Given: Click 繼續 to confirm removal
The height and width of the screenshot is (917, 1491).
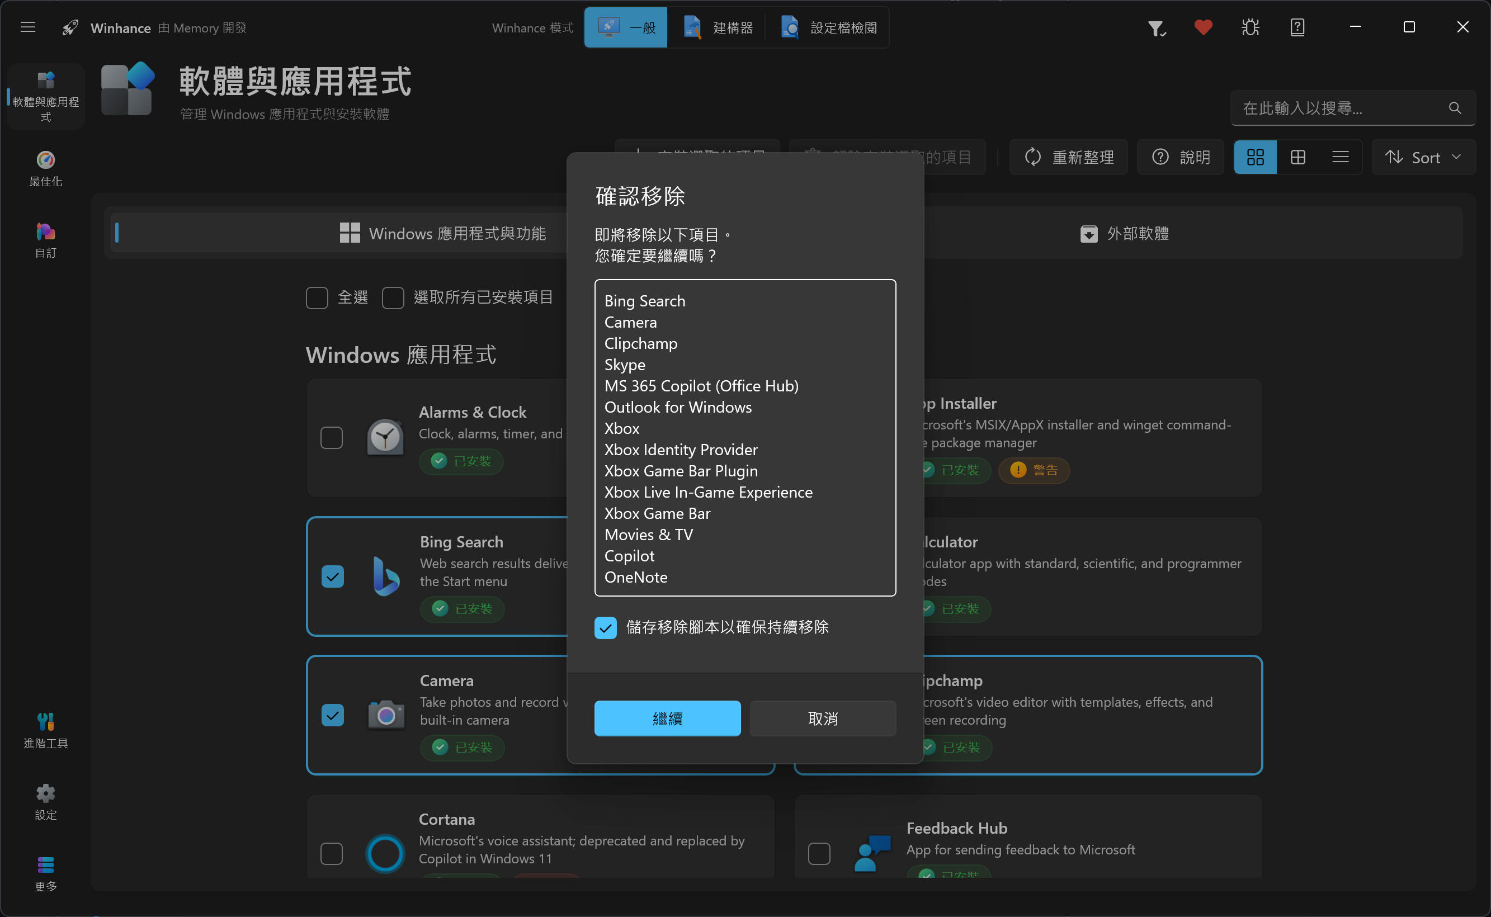Looking at the screenshot, I should pyautogui.click(x=667, y=719).
